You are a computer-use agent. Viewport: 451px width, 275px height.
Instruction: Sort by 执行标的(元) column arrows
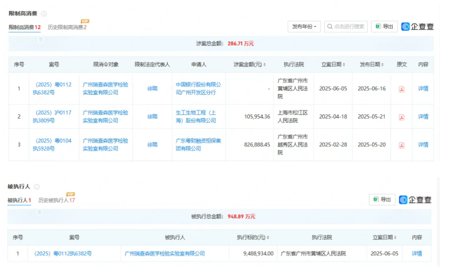tap(268, 238)
